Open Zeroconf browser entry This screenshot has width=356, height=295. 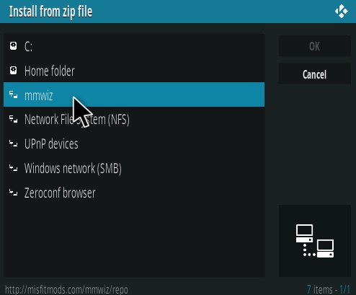pos(134,193)
